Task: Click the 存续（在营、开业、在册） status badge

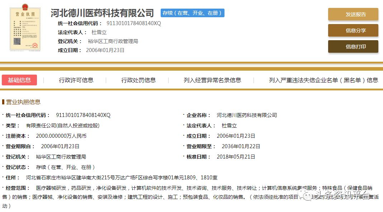Action: 193,13
